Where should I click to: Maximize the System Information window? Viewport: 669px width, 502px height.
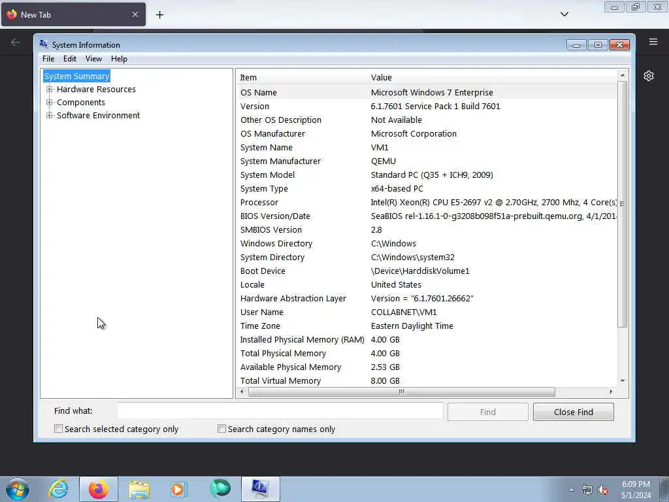(x=598, y=45)
